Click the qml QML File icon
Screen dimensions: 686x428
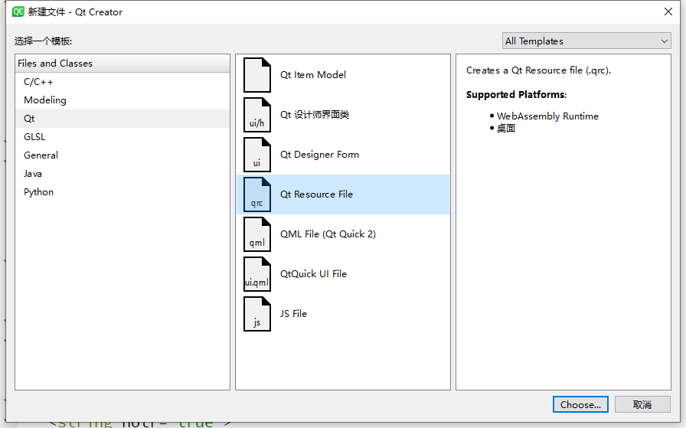point(256,234)
